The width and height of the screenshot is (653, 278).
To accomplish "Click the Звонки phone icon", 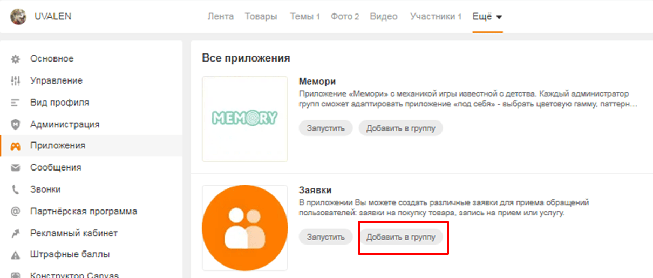I will click(16, 189).
